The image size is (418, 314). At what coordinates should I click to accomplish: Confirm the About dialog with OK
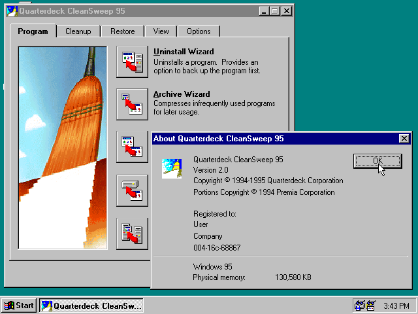pos(378,161)
